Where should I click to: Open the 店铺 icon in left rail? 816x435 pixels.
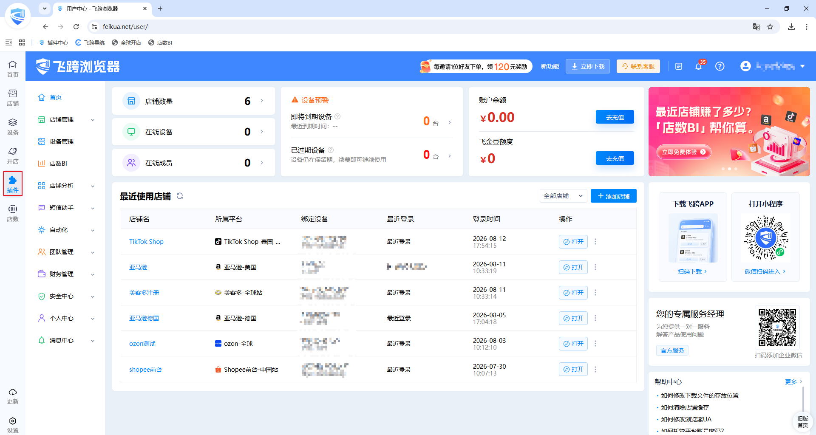(13, 98)
